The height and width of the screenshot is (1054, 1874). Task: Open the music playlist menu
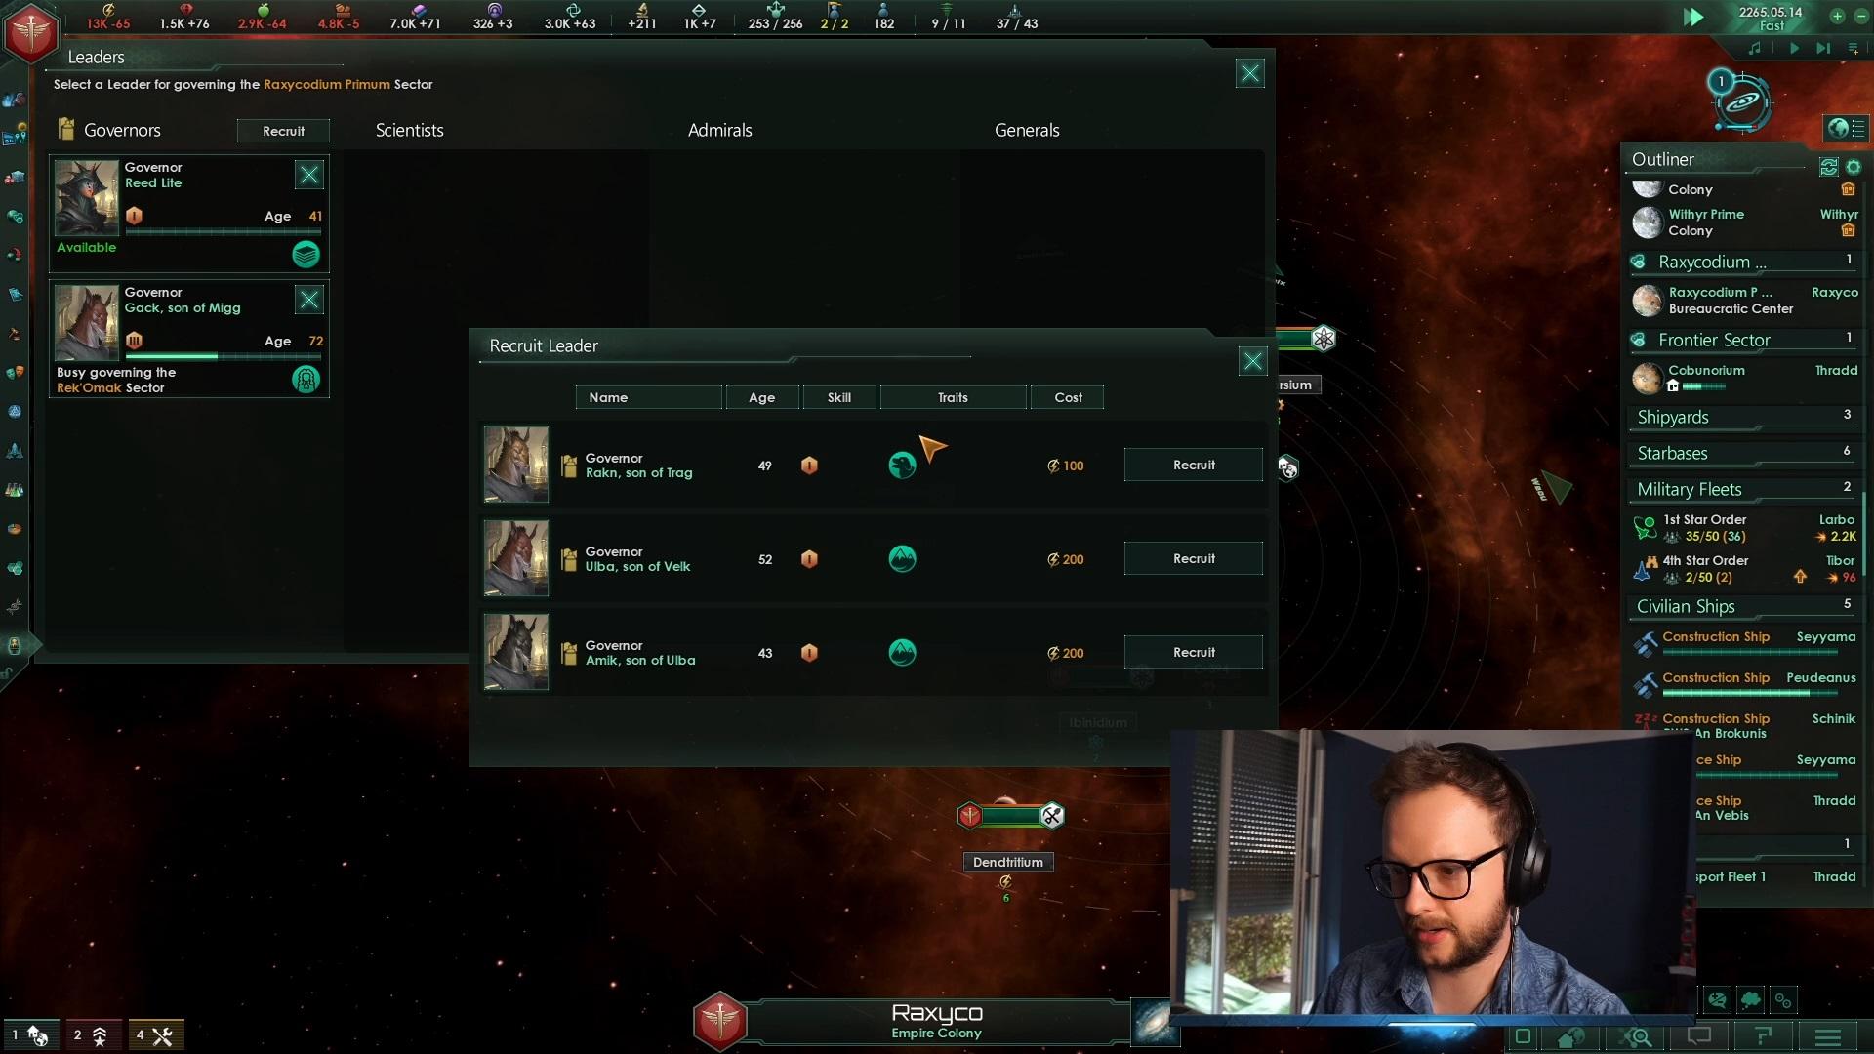[x=1853, y=48]
